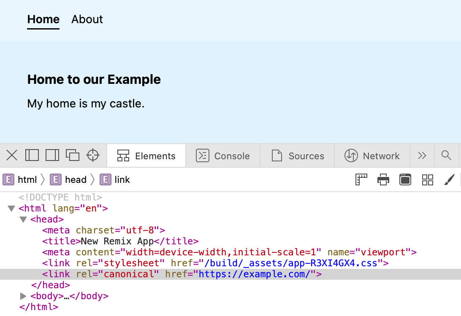Screen dimensions: 461x316
Task: Select the closing </html> tag
Action: (39, 307)
